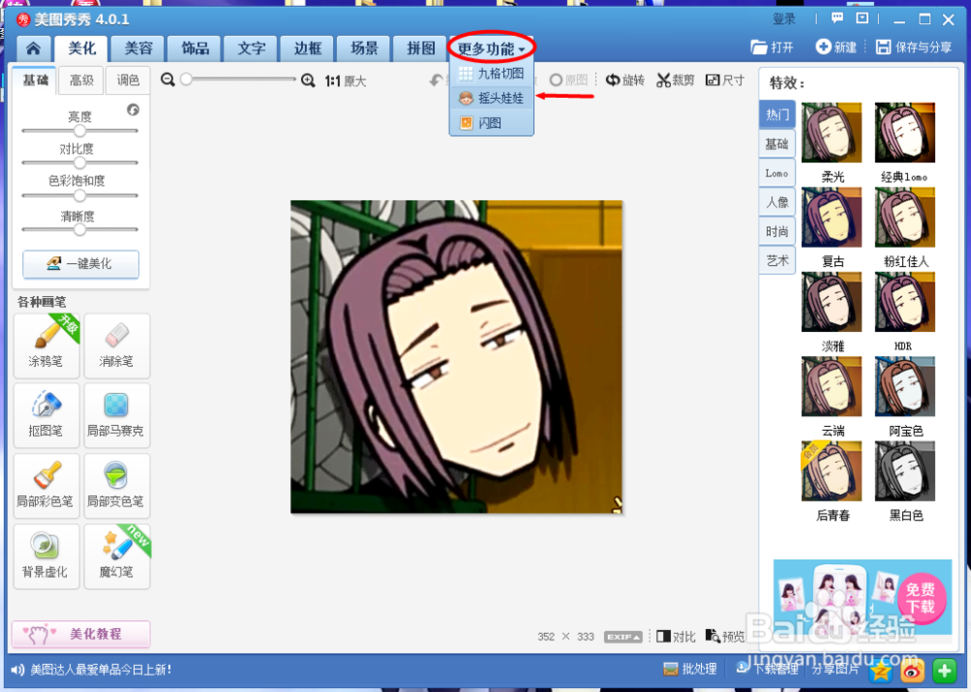The height and width of the screenshot is (692, 971).
Task: Click 新建 to create new image
Action: click(x=836, y=47)
